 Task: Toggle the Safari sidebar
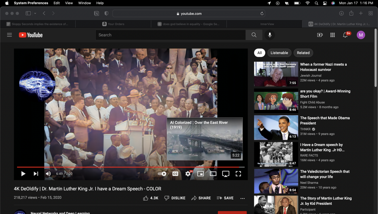click(x=28, y=13)
